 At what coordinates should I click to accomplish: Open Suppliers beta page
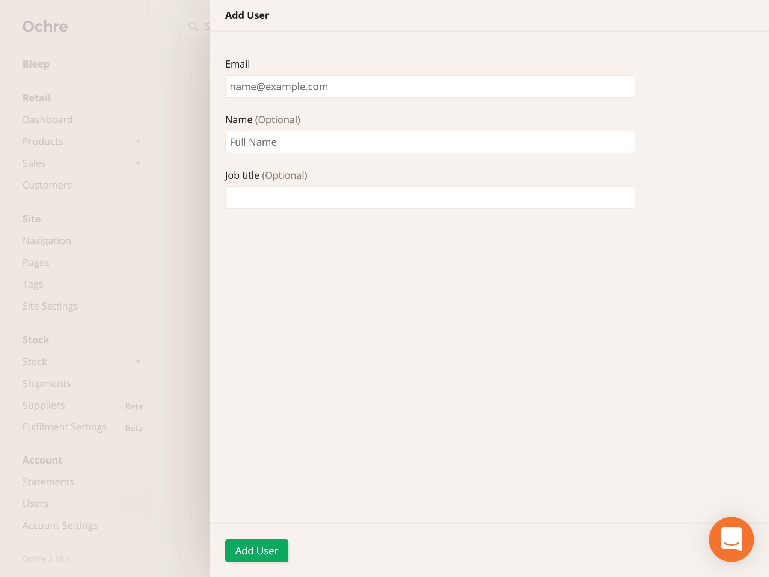point(44,405)
